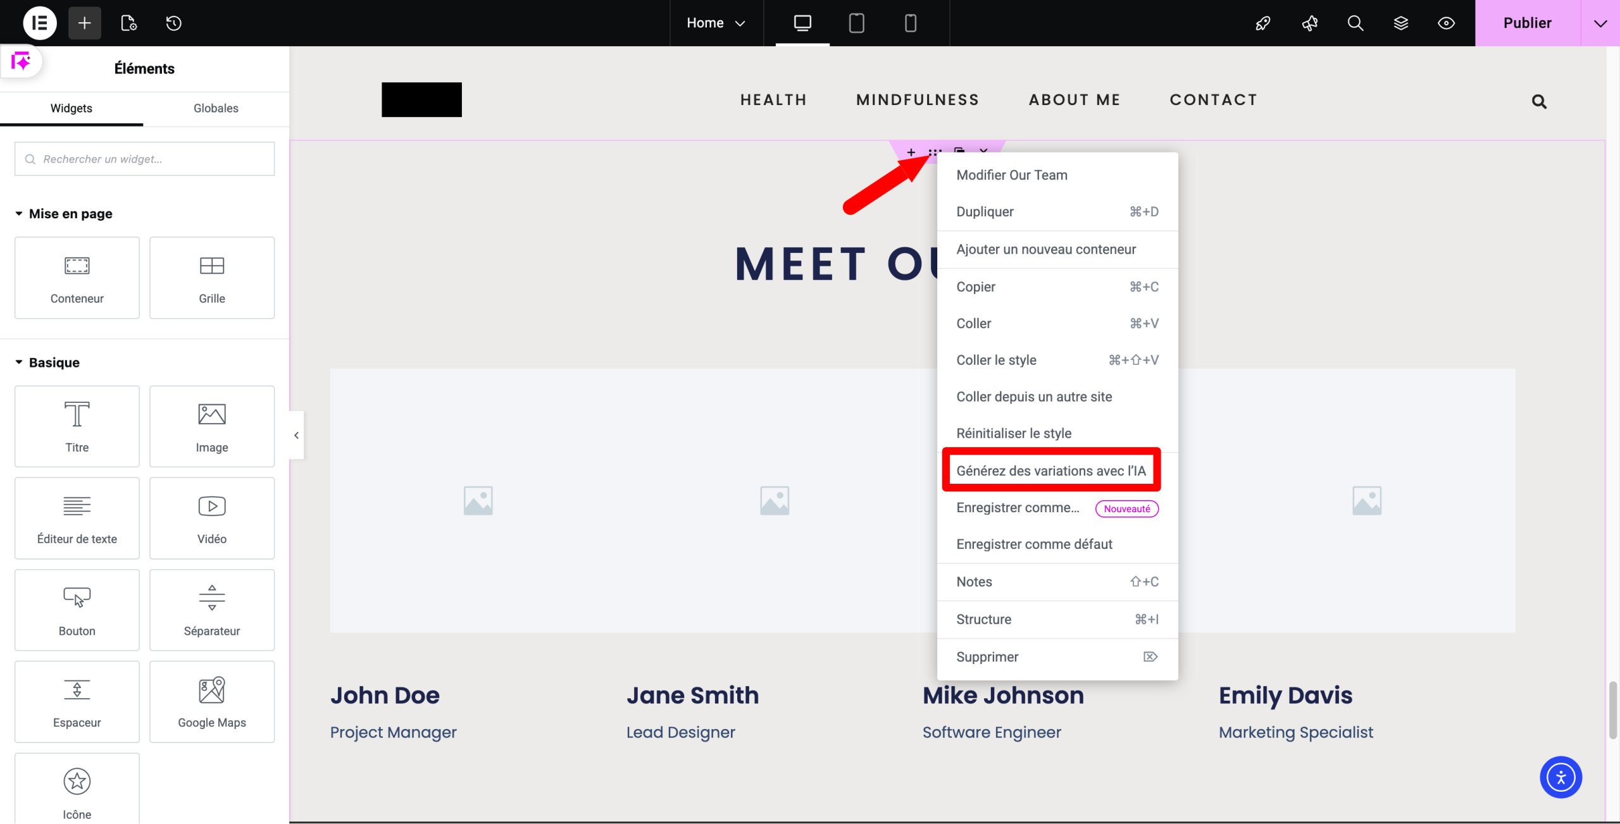Collapse the elements panel with arrow handle
This screenshot has height=824, width=1620.
tap(296, 435)
